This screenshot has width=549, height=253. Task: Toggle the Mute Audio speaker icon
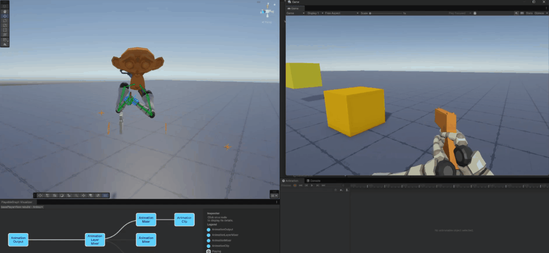click(516, 13)
